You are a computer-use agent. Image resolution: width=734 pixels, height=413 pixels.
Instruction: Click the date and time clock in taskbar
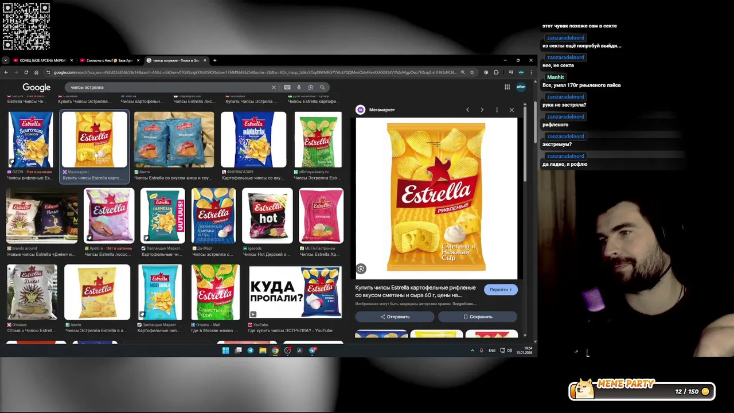point(524,350)
